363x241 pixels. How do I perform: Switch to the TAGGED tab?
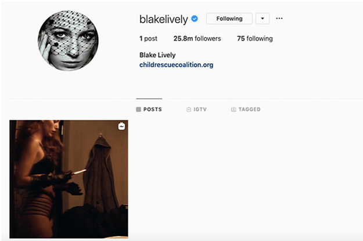click(x=246, y=109)
